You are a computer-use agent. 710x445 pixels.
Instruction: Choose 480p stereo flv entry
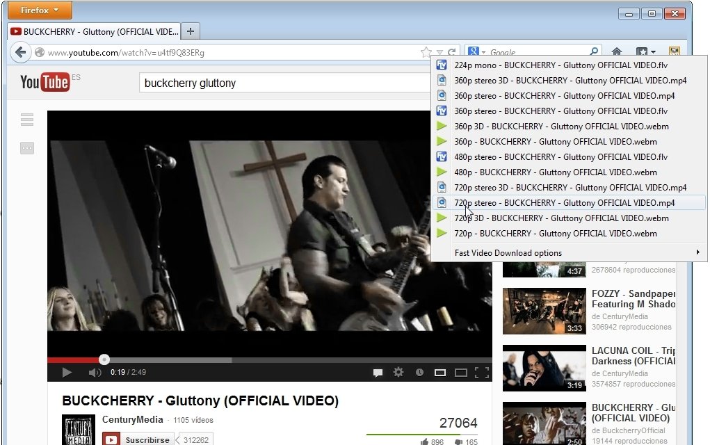click(x=569, y=157)
